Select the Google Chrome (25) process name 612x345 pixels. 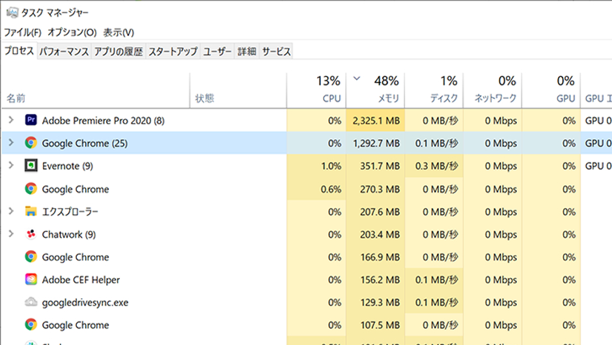[x=85, y=143]
